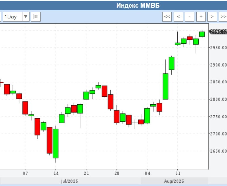Click the 2900.00 price axis label
The height and width of the screenshot is (186, 227).
click(218, 65)
